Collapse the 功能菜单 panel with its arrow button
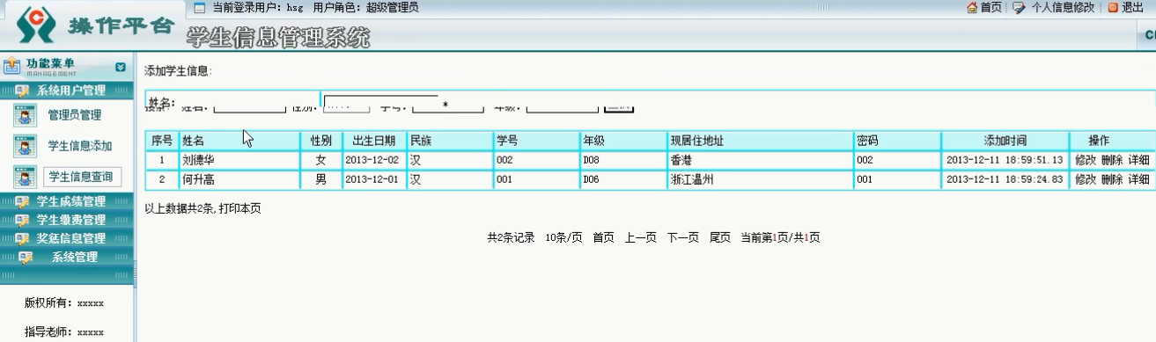1156x342 pixels. (121, 66)
